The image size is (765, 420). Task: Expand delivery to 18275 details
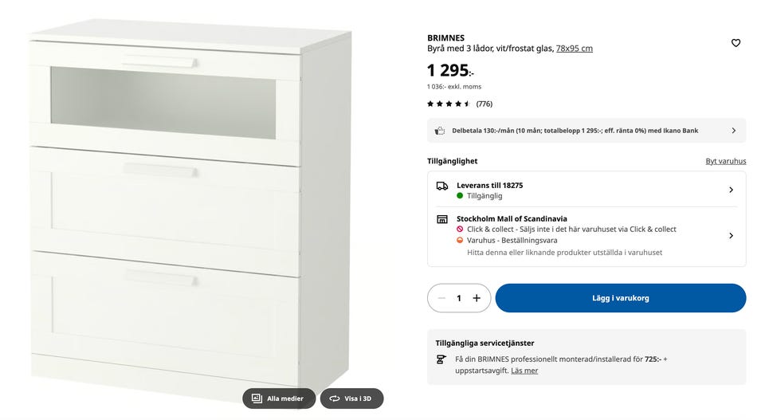pos(731,190)
